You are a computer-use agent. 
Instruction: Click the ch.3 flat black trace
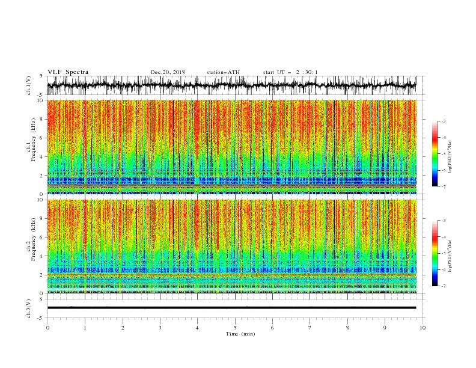tap(231, 308)
